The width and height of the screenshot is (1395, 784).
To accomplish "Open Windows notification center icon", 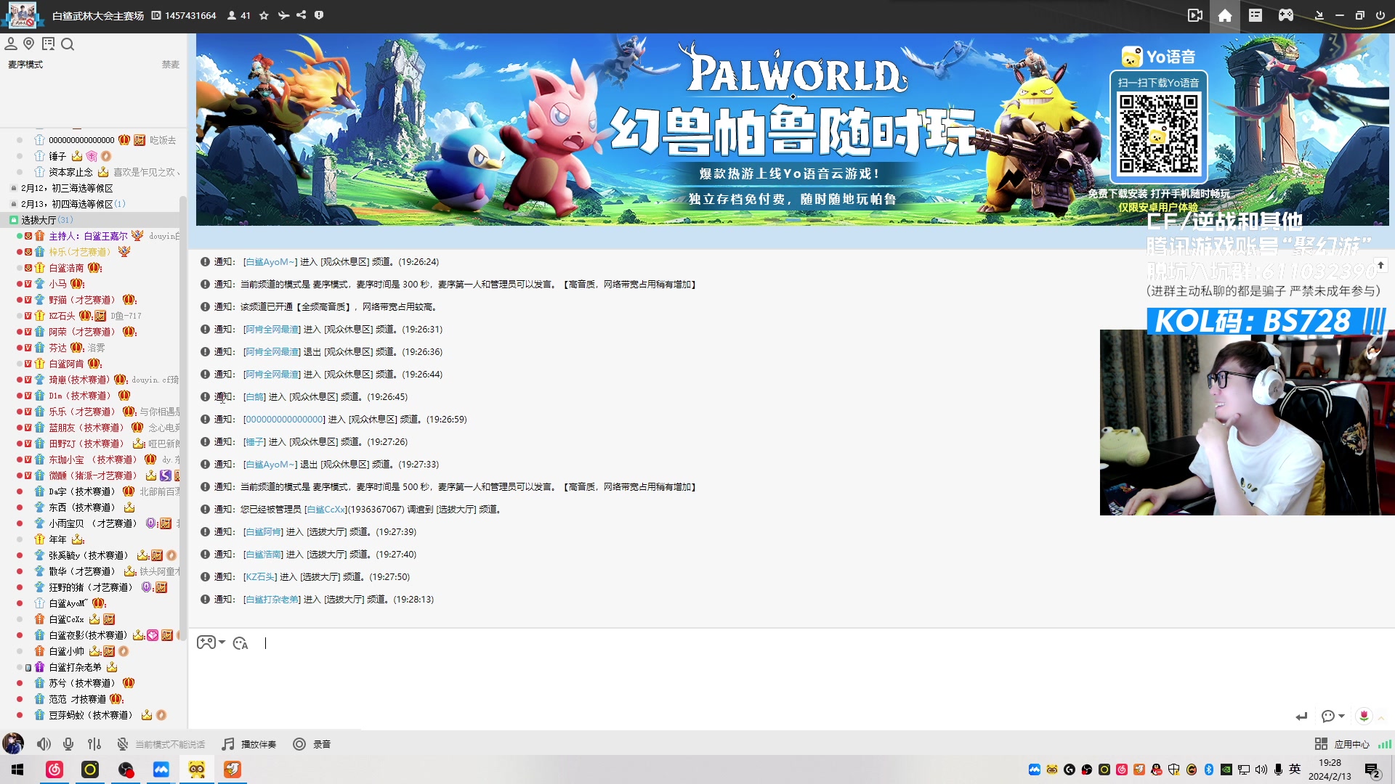I will (1372, 770).
